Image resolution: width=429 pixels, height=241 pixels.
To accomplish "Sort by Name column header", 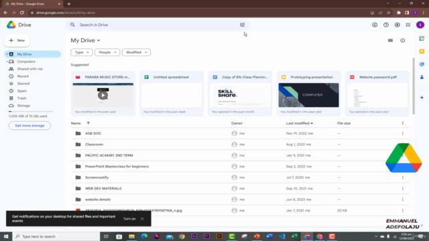I will click(76, 123).
